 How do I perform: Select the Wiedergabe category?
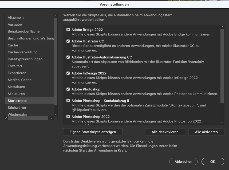click(x=29, y=114)
